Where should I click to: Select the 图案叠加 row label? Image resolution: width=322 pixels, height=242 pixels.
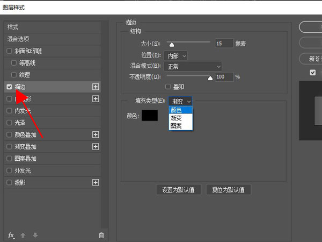coord(25,159)
